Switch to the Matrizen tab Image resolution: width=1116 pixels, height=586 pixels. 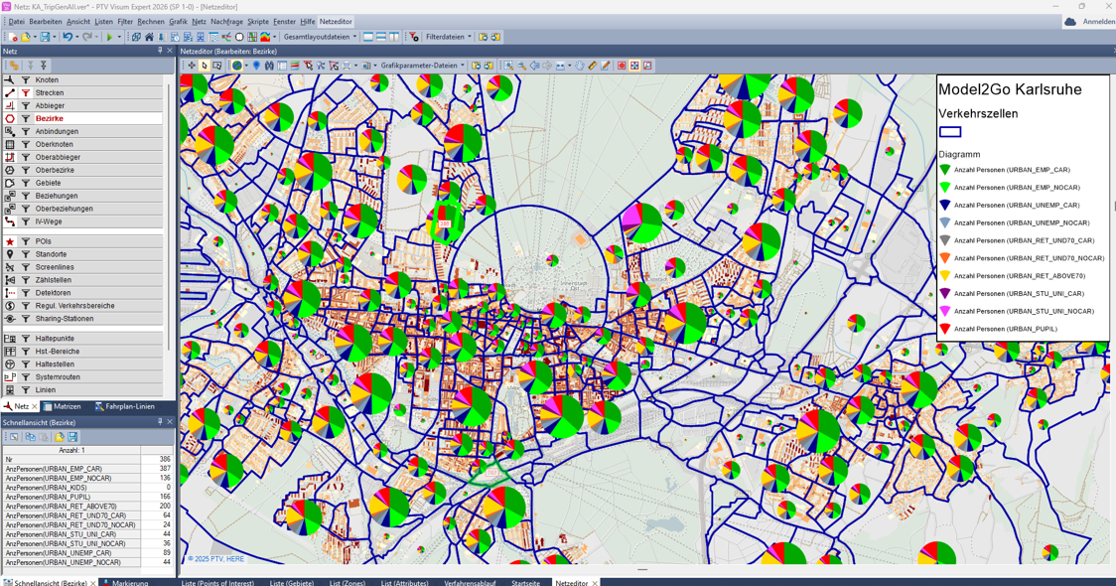pos(62,406)
